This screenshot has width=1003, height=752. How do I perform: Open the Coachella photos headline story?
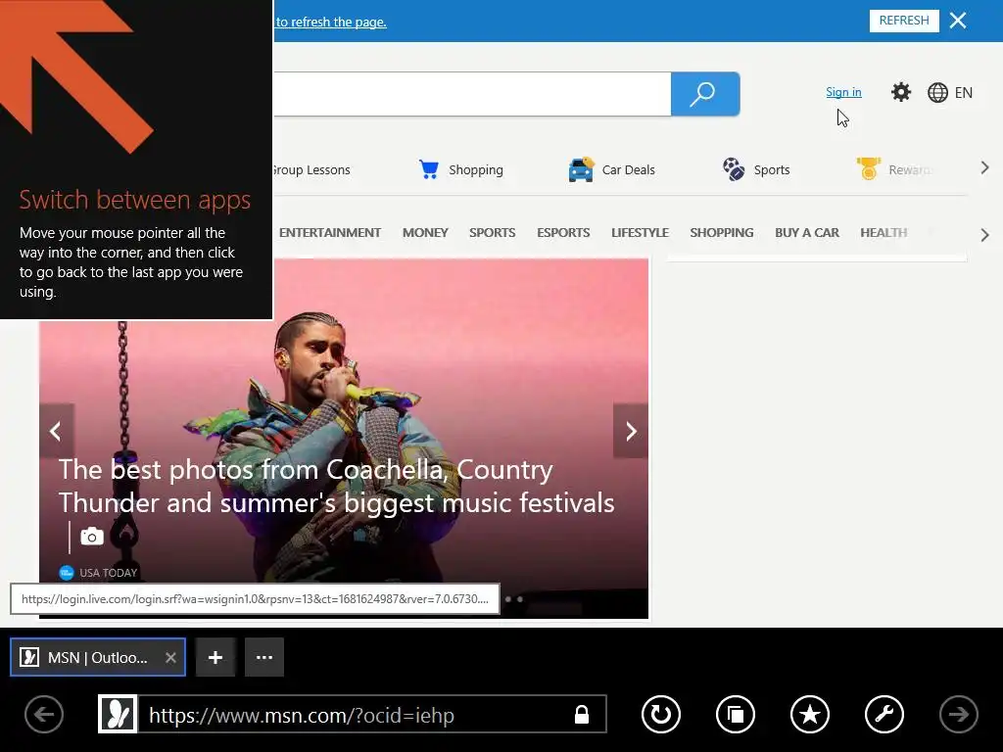(337, 486)
